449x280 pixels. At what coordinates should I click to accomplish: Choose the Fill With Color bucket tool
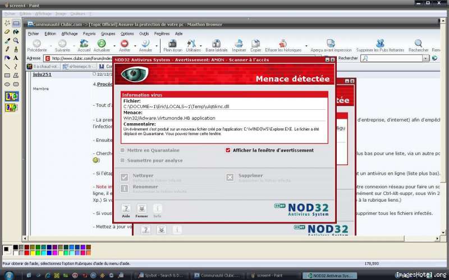16,32
